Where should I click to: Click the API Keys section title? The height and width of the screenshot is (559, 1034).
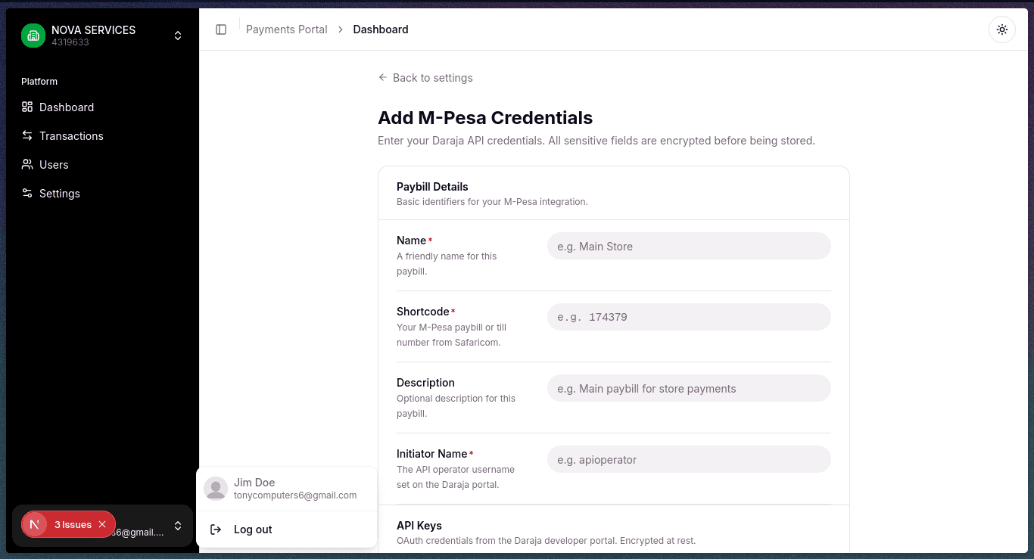tap(419, 526)
